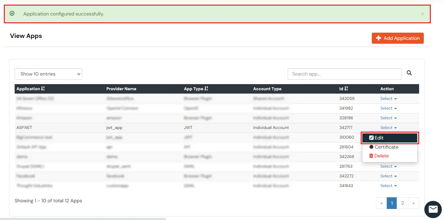The width and height of the screenshot is (444, 220).
Task: Go to pagination page 2
Action: pyautogui.click(x=403, y=203)
